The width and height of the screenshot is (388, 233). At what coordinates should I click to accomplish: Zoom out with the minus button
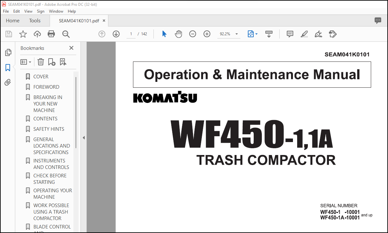point(192,34)
